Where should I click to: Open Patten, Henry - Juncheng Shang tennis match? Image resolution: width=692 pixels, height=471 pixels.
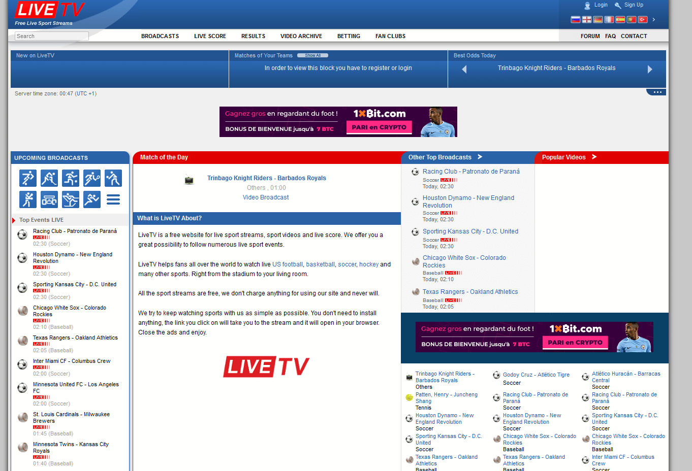(447, 397)
